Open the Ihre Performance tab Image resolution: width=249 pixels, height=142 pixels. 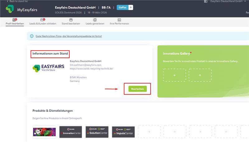click(119, 24)
